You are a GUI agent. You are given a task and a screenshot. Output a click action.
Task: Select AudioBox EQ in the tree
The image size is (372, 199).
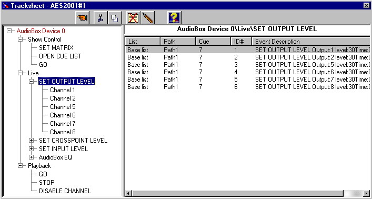click(55, 157)
